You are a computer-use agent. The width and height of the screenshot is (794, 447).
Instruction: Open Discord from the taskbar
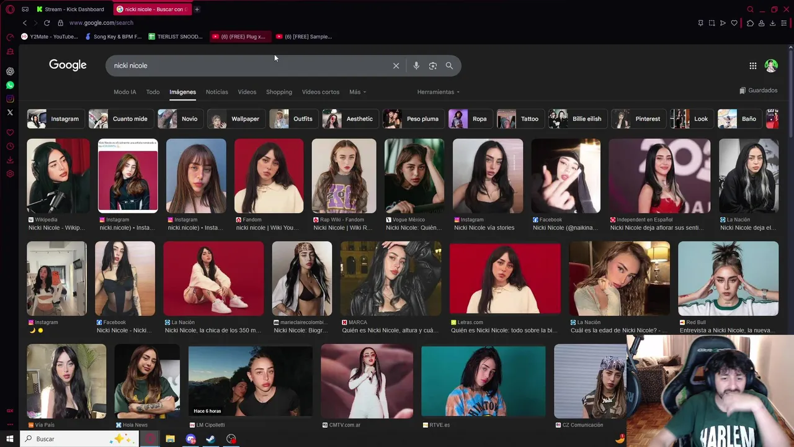[x=191, y=439]
